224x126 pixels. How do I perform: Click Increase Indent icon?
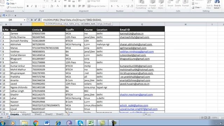(x=83, y=6)
